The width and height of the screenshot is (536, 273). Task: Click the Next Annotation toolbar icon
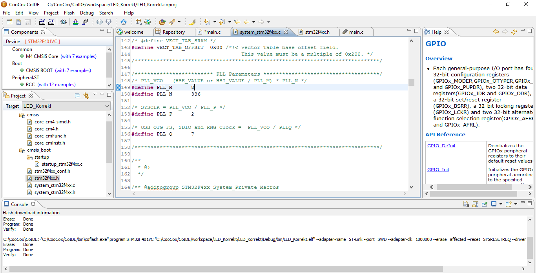click(207, 22)
